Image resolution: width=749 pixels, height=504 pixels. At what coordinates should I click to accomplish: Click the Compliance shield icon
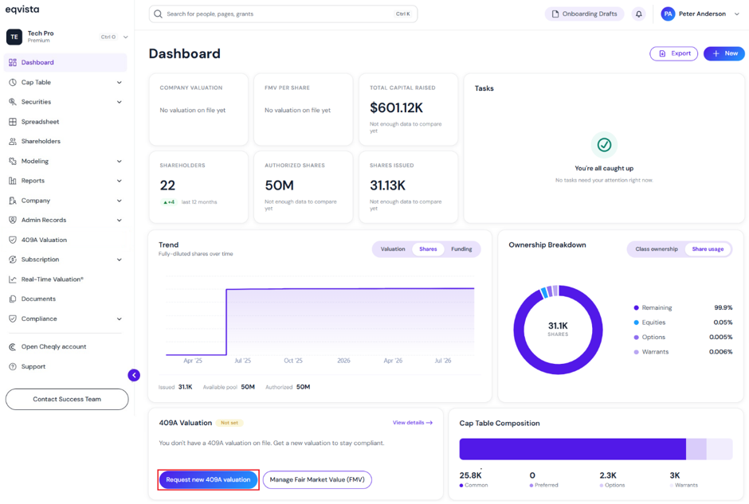point(13,318)
